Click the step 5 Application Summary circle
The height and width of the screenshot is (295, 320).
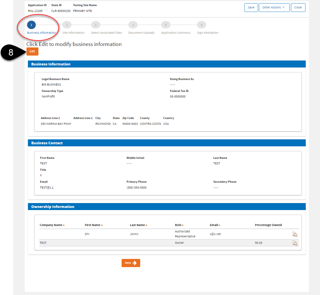click(x=166, y=25)
